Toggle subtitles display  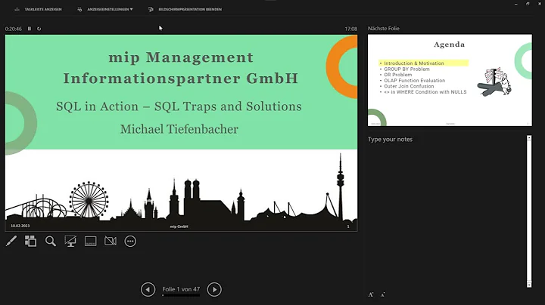(x=90, y=241)
